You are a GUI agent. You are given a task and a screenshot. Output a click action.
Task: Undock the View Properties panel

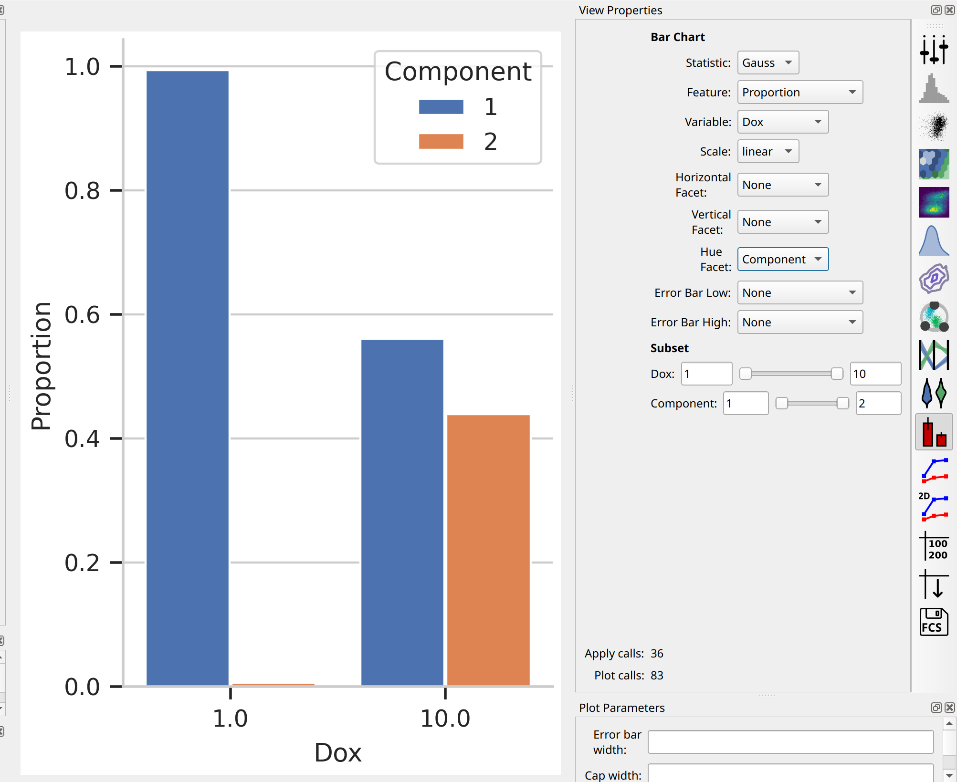point(936,10)
